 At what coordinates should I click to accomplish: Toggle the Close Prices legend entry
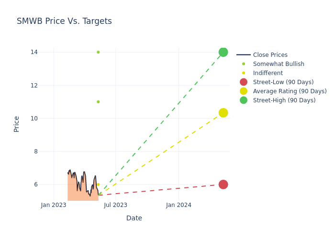tap(270, 55)
